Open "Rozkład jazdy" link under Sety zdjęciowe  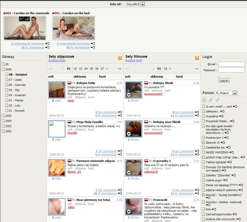57,61
